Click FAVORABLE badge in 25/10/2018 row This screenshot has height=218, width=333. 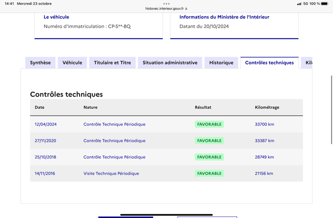click(x=209, y=157)
